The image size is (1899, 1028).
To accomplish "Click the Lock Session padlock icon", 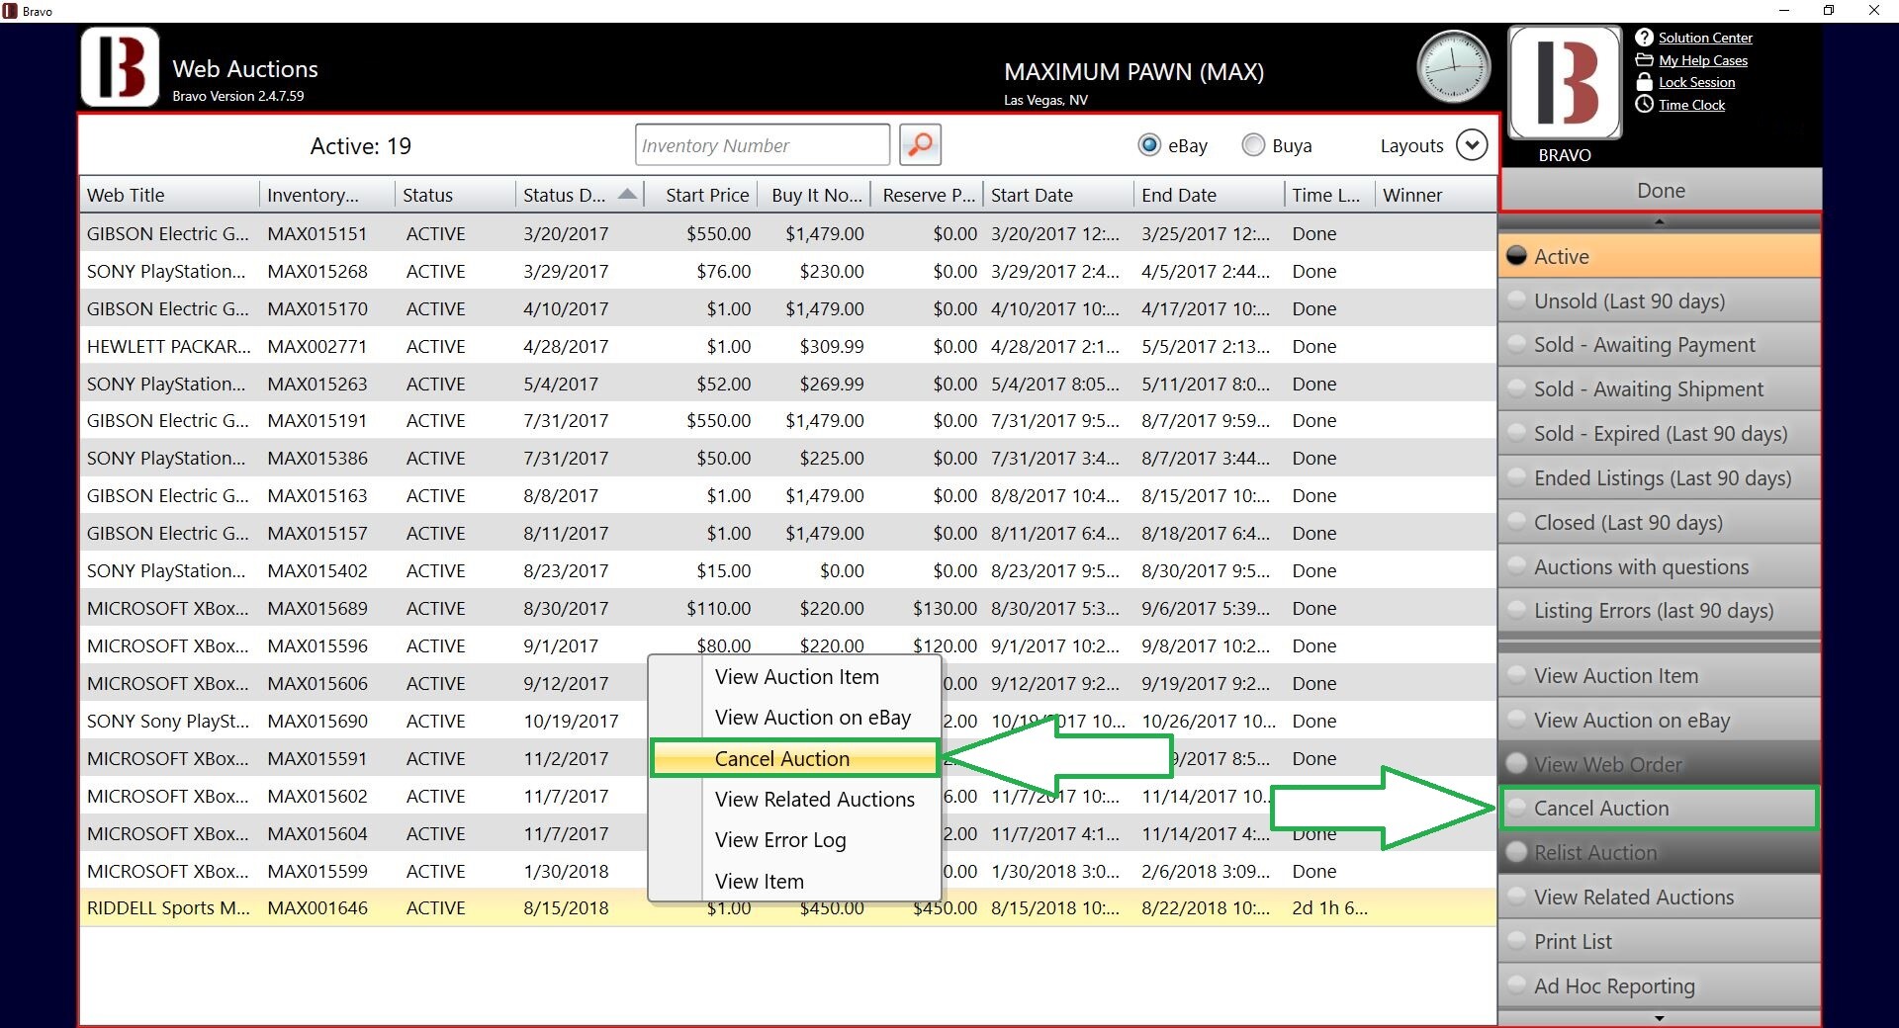I will [1644, 82].
